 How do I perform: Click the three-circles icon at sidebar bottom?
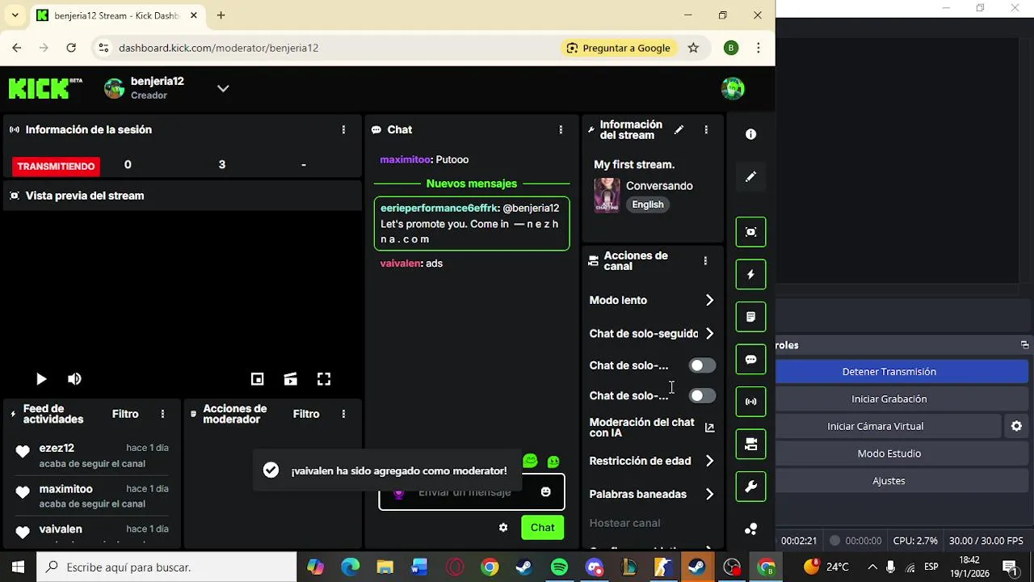click(750, 529)
